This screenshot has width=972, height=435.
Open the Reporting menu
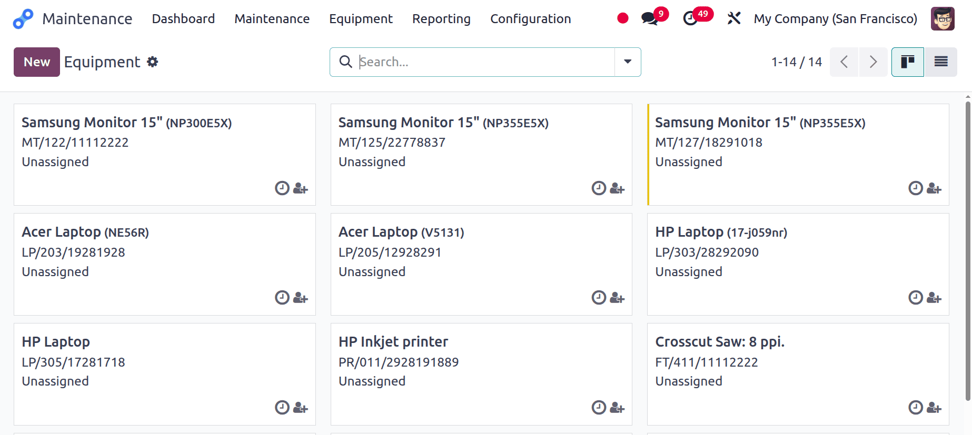pos(441,19)
